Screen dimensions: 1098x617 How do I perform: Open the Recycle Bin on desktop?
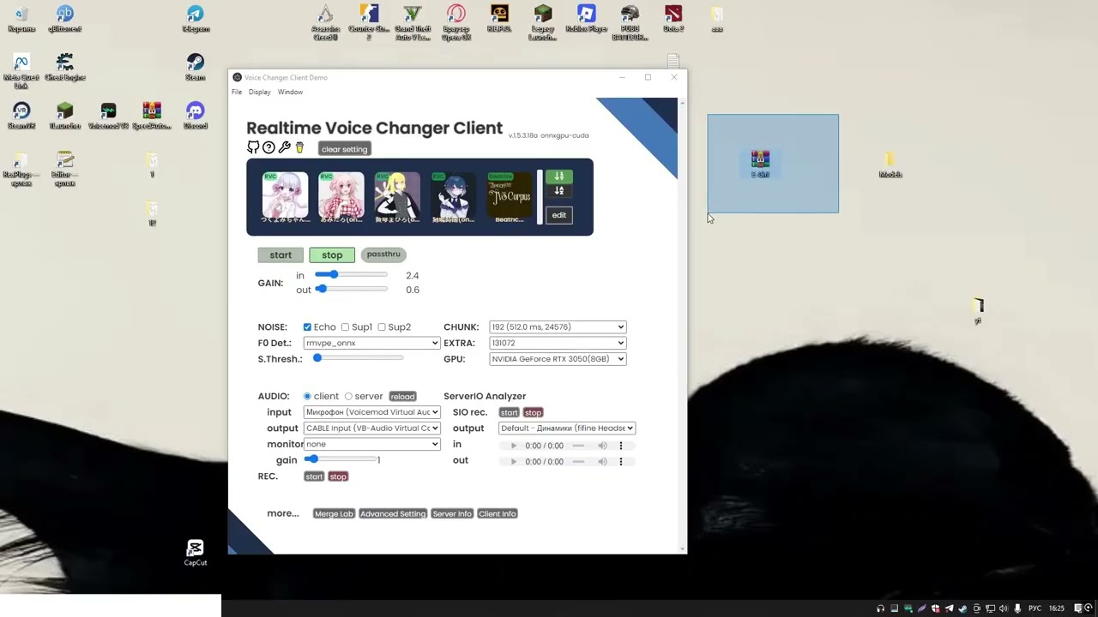(21, 19)
